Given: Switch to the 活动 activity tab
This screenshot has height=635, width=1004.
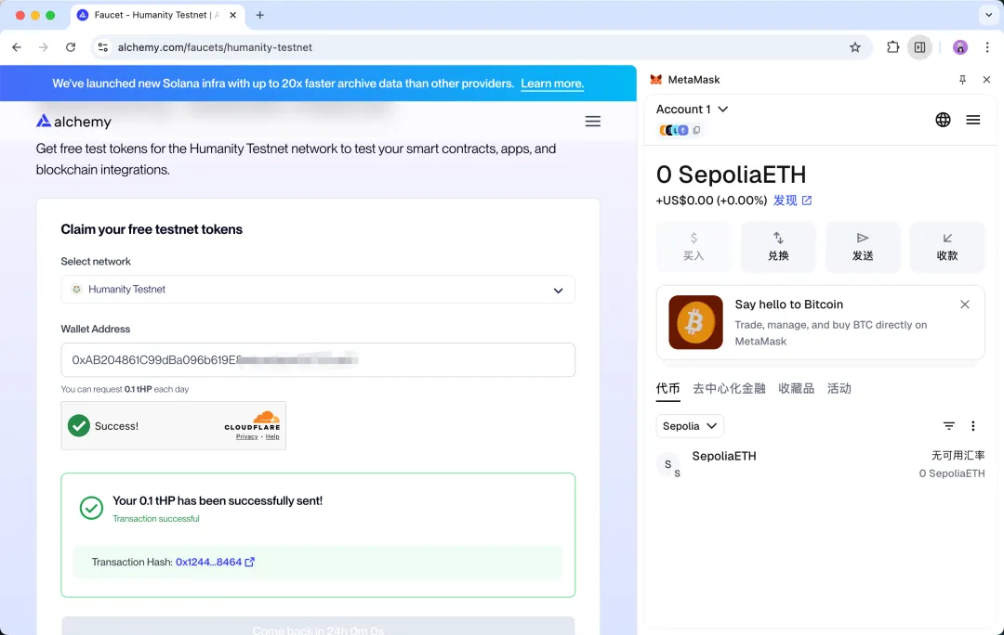Looking at the screenshot, I should [839, 389].
